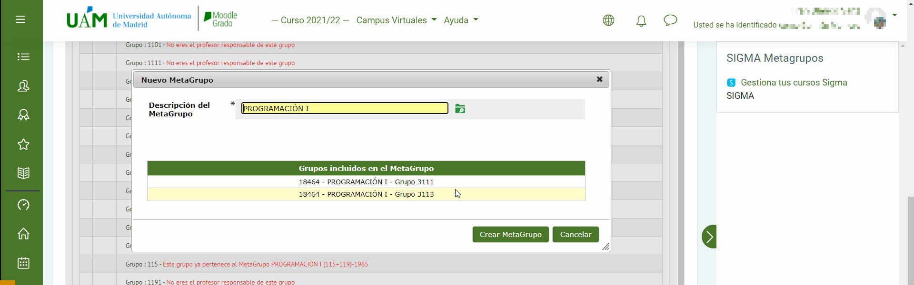Open the user profile dropdown arrow

coord(894,15)
